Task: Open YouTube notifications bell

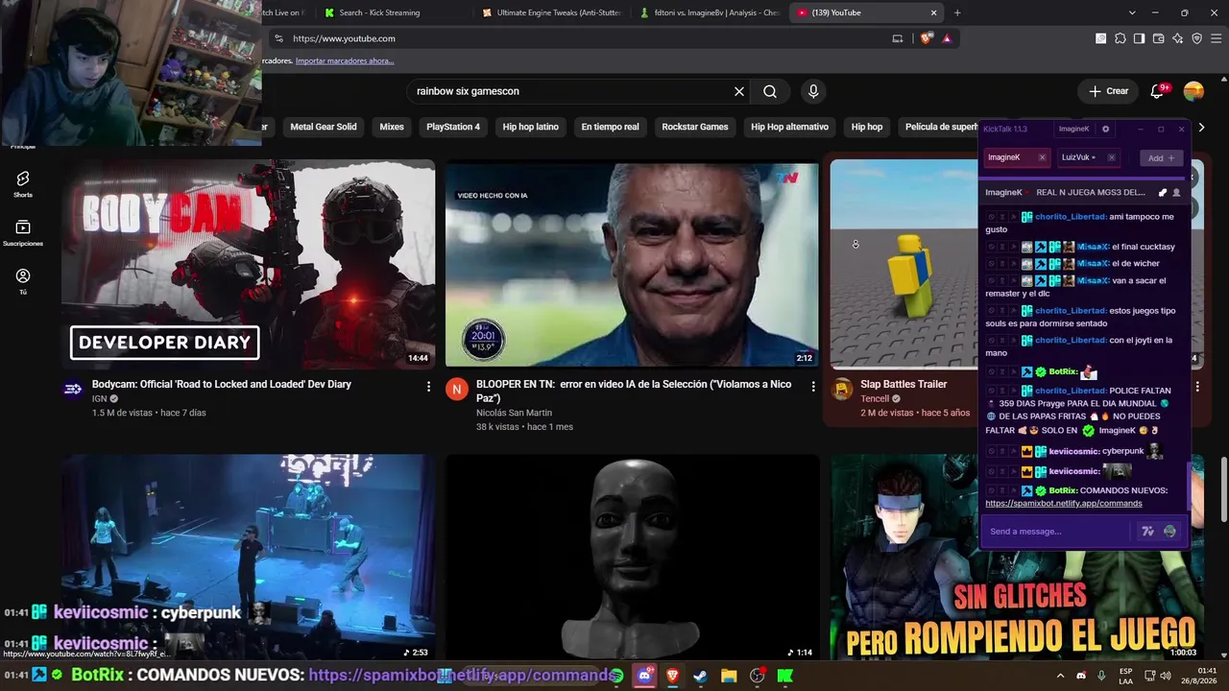Action: click(x=1157, y=91)
